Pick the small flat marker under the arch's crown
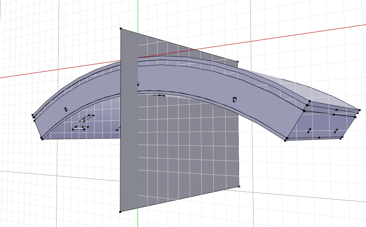The image size is (366, 227). click(x=159, y=95)
